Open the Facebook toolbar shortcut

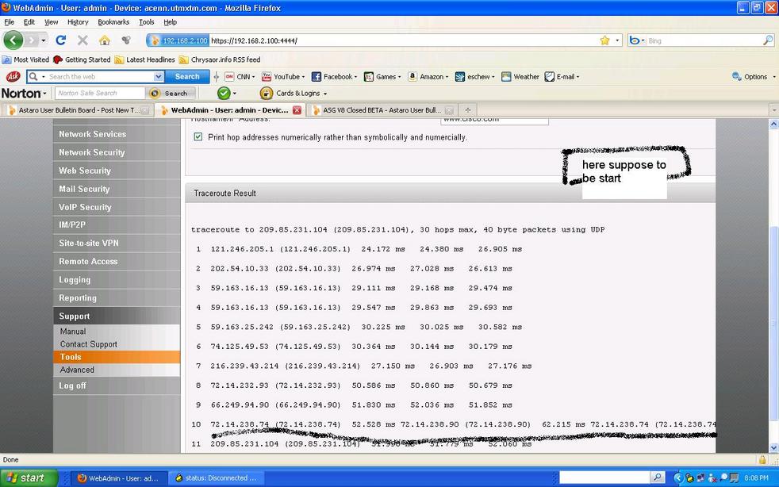[334, 76]
